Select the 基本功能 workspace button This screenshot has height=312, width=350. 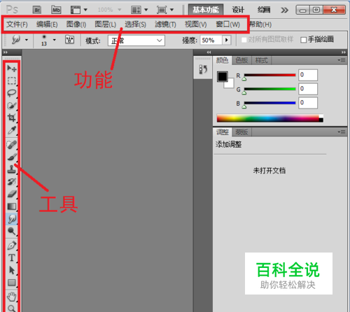tap(206, 10)
